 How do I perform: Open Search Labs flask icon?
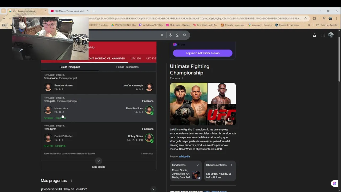point(314,35)
